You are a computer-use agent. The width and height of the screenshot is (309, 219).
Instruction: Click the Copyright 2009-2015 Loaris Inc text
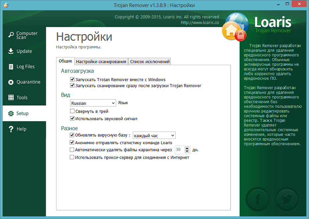point(167,17)
